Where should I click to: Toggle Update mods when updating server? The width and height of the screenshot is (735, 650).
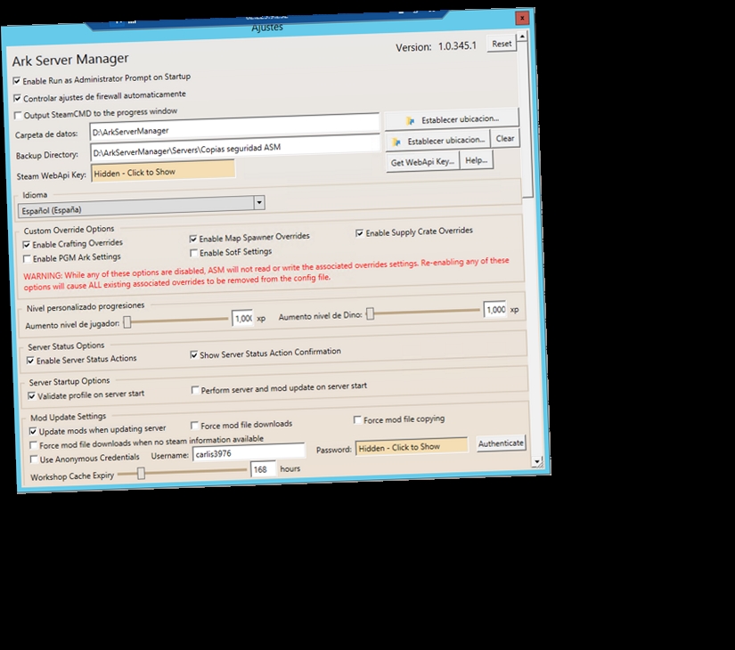(33, 431)
